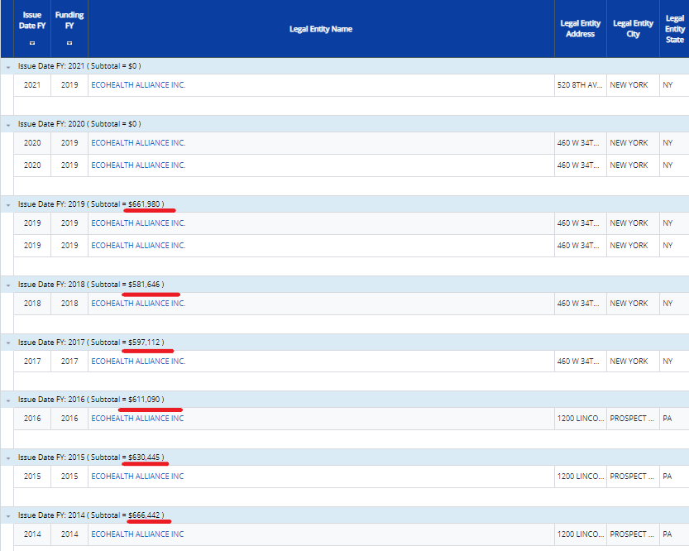Collapse the Issue Date FY 2016 group arrow
689x551 pixels.
pyautogui.click(x=8, y=400)
